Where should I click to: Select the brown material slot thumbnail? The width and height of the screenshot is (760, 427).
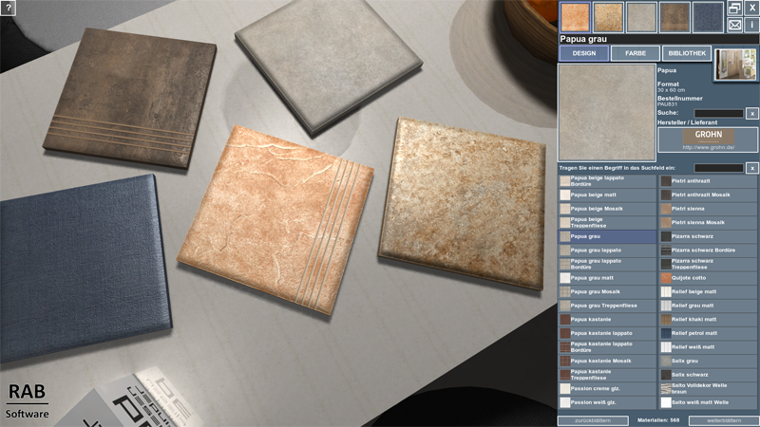pos(674,17)
